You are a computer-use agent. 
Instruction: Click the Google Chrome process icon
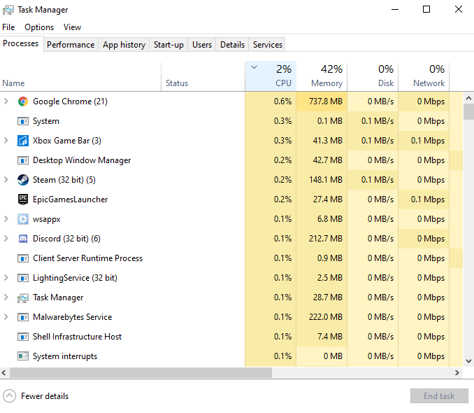(23, 101)
